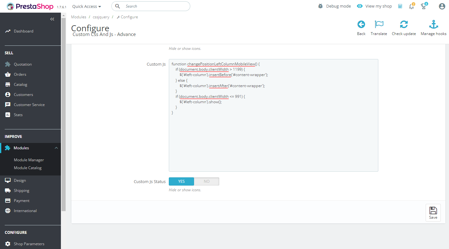Click the Save floppy disk button
Image resolution: width=449 pixels, height=249 pixels.
tap(433, 213)
